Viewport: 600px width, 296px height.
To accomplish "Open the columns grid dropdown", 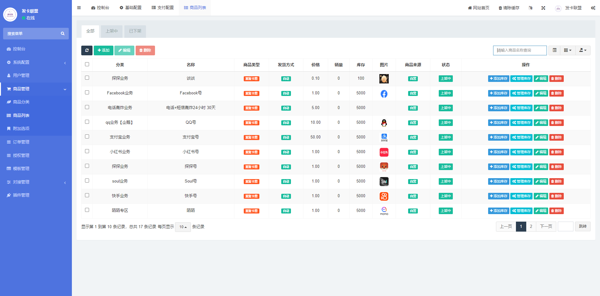I will coord(567,50).
